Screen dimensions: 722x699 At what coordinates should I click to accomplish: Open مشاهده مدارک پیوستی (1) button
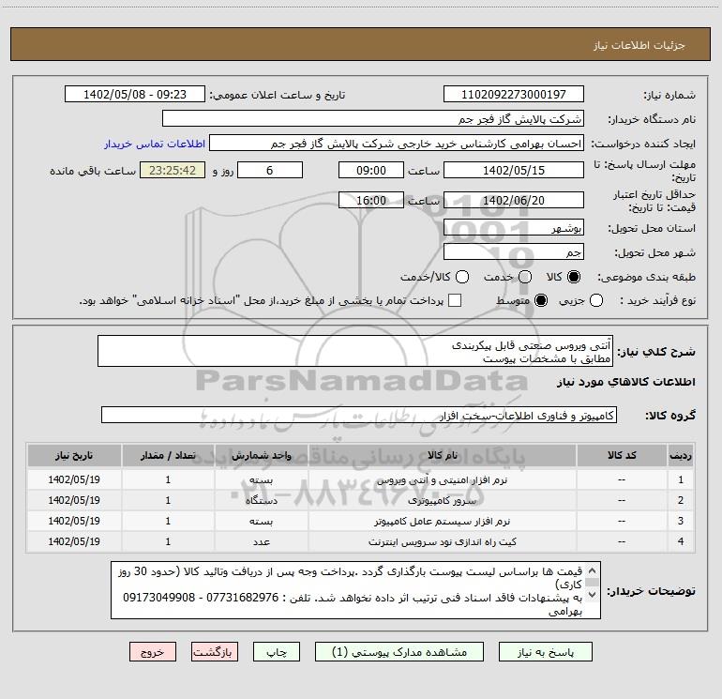point(399,652)
